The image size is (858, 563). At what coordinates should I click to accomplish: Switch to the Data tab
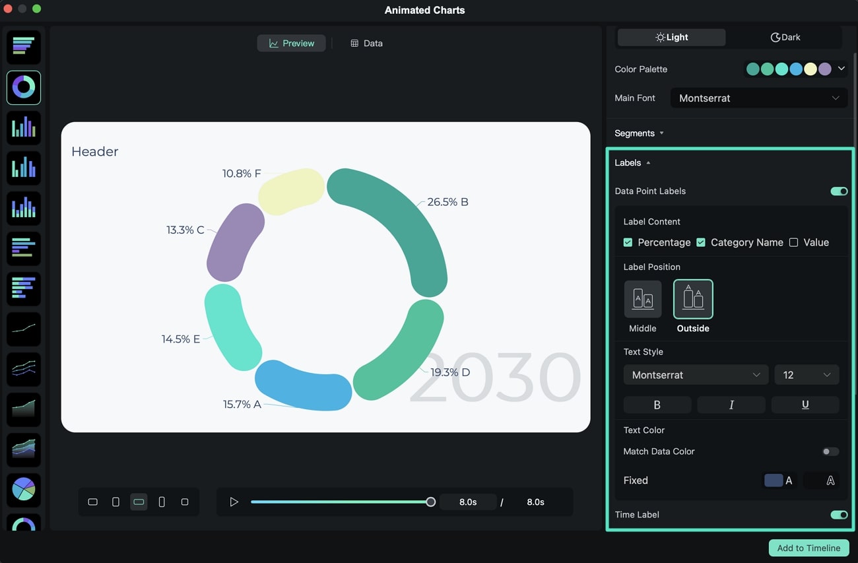[x=366, y=43]
